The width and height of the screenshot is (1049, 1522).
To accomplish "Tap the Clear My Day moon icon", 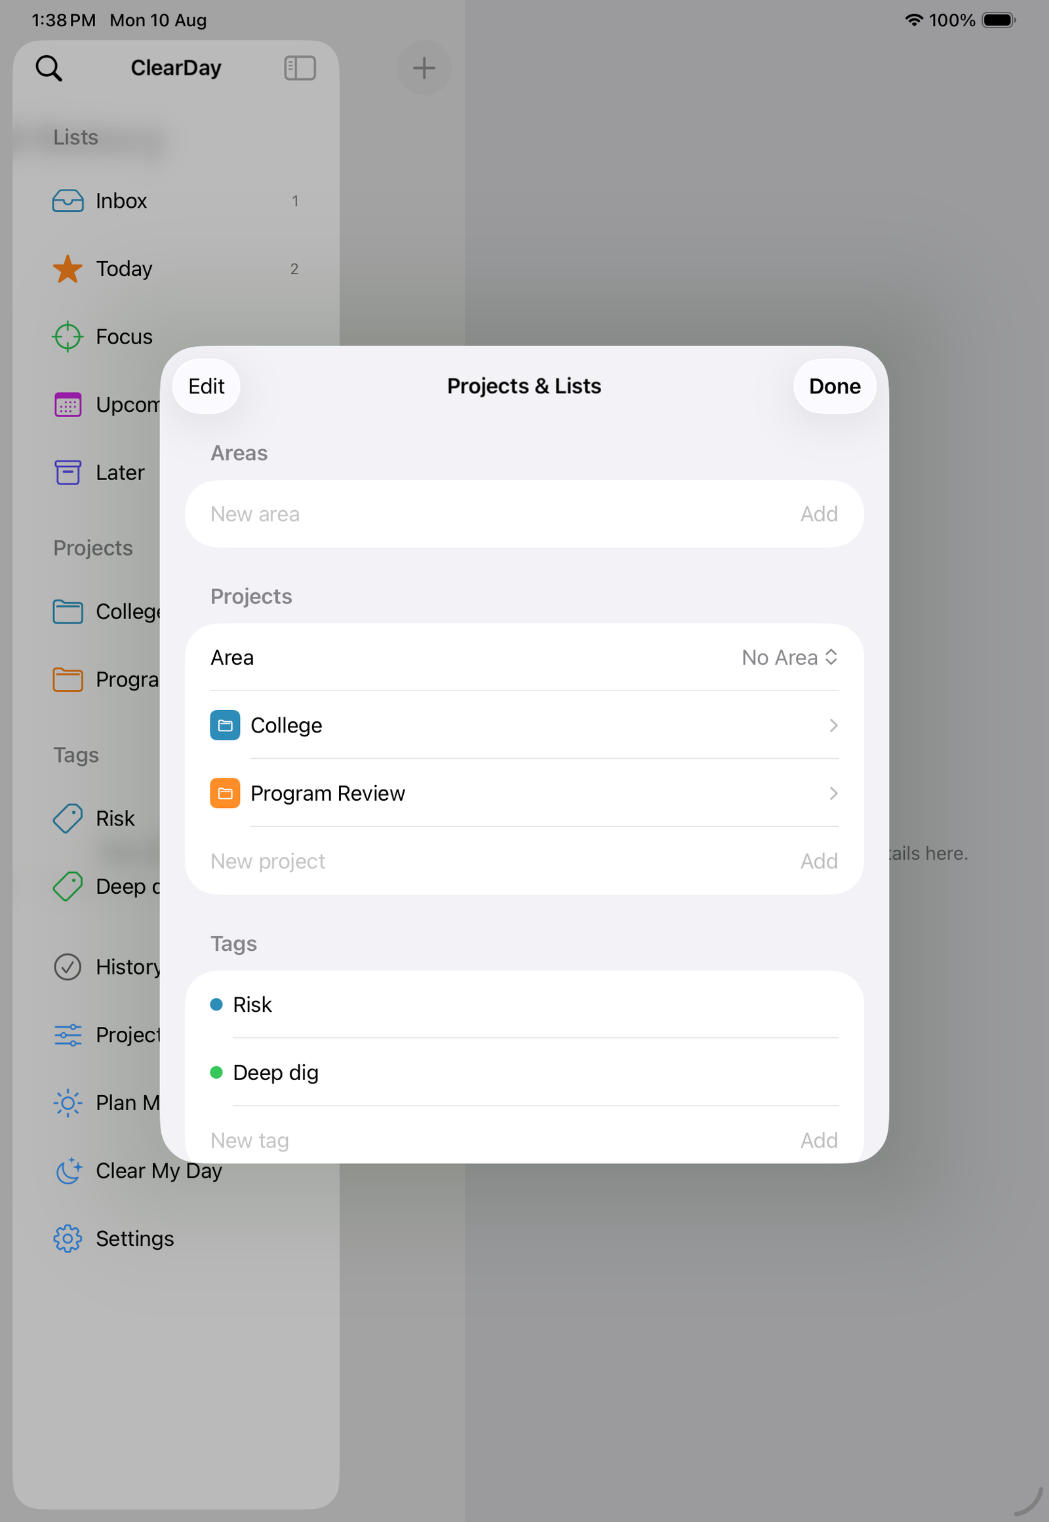I will click(68, 1171).
